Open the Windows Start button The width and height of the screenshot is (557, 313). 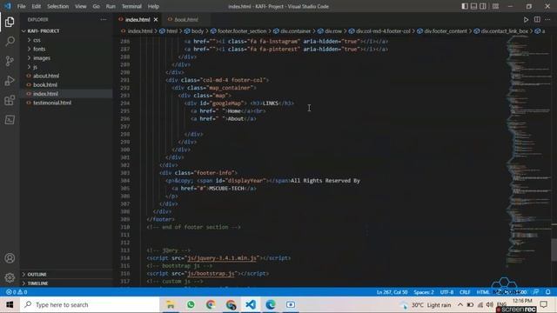point(10,305)
